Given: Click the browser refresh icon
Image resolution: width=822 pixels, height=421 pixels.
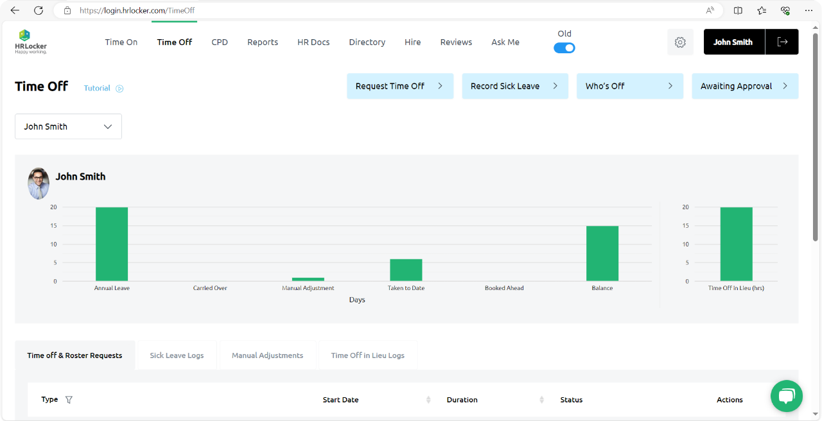Looking at the screenshot, I should coord(39,10).
